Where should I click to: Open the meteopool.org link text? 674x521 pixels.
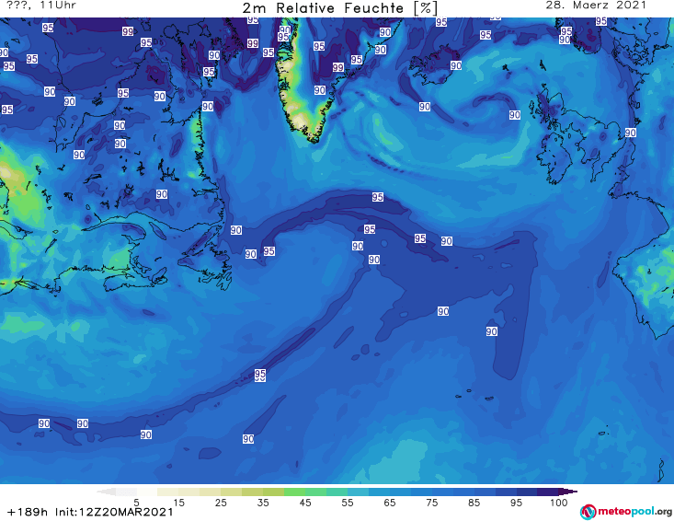click(x=634, y=512)
